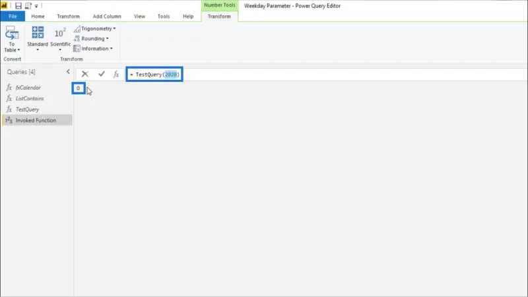Viewport: 528px width, 297px height.
Task: Select the Invoked Function query
Action: pyautogui.click(x=37, y=120)
